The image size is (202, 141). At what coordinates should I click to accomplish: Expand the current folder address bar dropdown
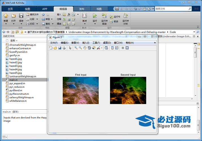(x=194, y=32)
